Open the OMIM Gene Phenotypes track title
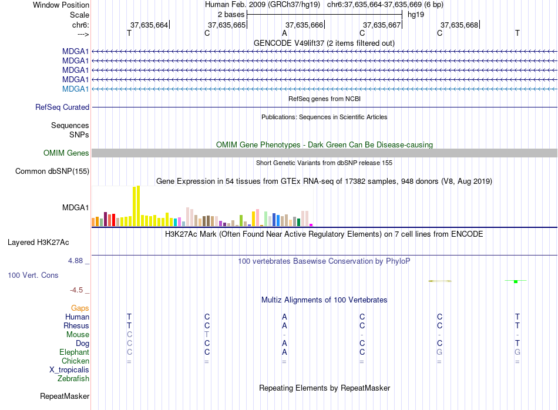This screenshot has width=558, height=410. (x=324, y=144)
